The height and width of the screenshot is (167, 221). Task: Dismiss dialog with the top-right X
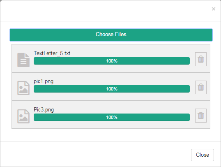214,9
